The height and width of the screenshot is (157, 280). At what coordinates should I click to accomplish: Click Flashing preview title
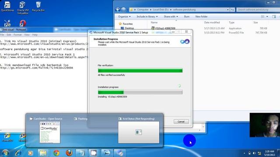[83, 119]
